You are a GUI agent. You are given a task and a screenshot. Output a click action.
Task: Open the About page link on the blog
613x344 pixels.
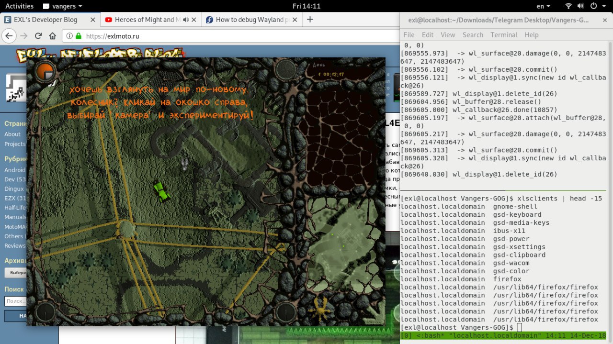point(12,134)
